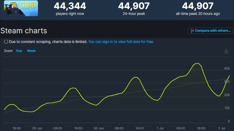Click the 40k label on the y-axis
The image size is (234, 131).
tap(227, 69)
